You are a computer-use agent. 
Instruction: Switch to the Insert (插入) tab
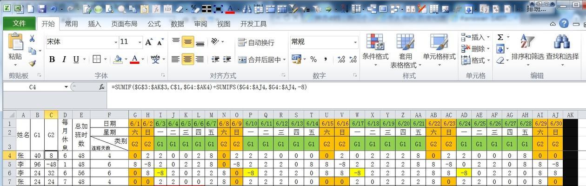[x=94, y=24]
